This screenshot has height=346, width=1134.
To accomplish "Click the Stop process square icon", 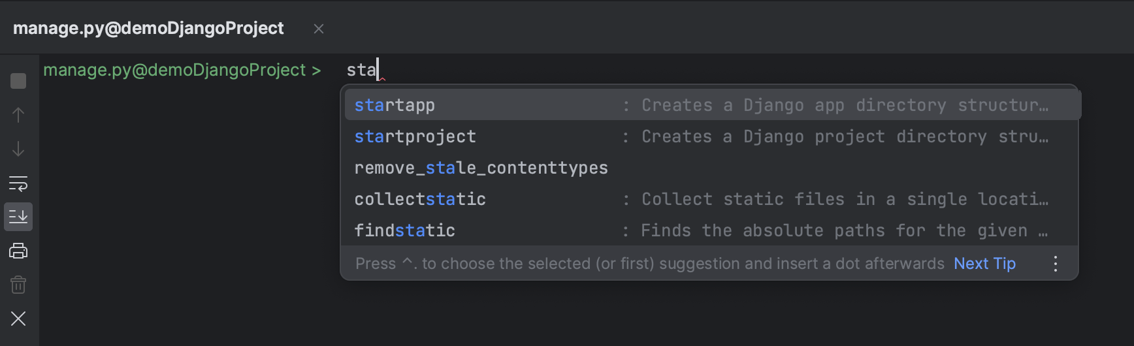I will 18,81.
